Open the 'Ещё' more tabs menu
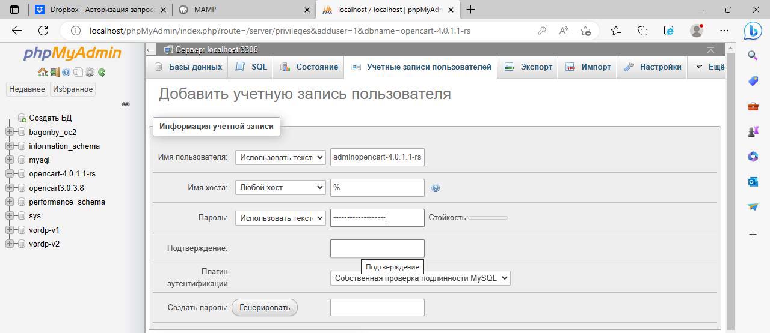This screenshot has width=770, height=333. [710, 67]
